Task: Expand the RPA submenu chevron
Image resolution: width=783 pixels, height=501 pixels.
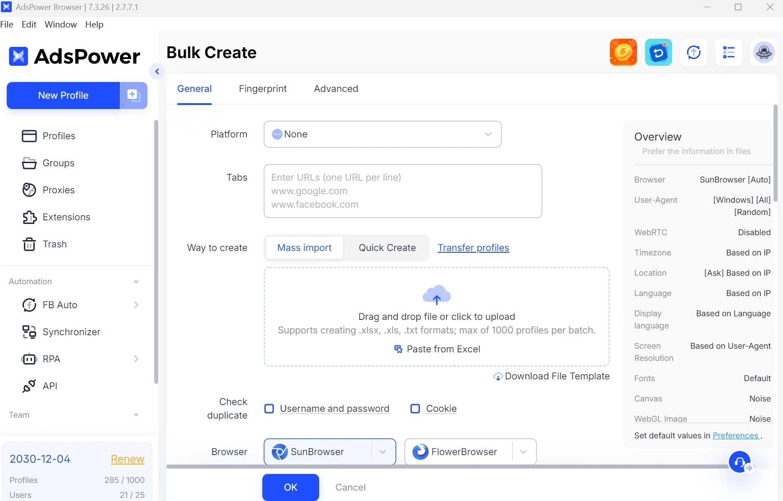Action: [136, 359]
